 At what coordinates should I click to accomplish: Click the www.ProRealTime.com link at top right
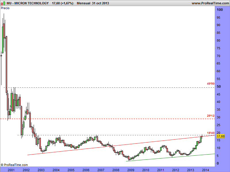pos(210,3)
